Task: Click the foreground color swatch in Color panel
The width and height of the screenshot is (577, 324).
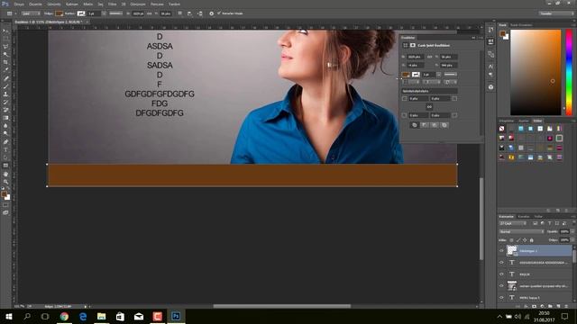Action: coord(503,33)
